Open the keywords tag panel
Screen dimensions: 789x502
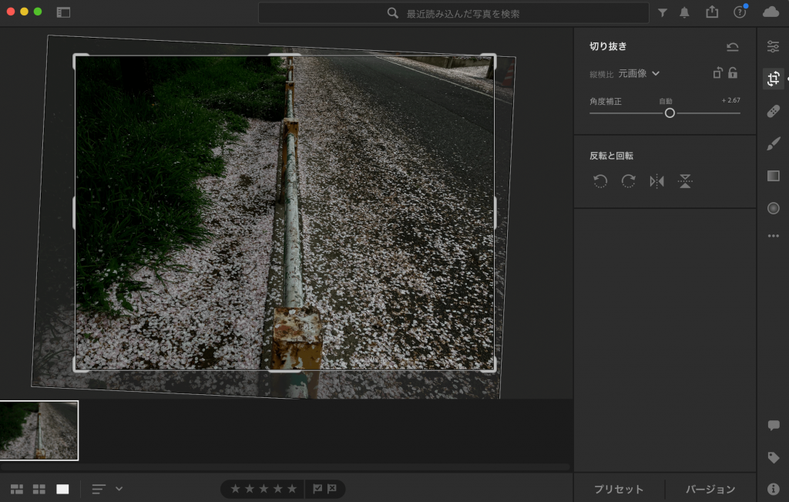pos(774,458)
